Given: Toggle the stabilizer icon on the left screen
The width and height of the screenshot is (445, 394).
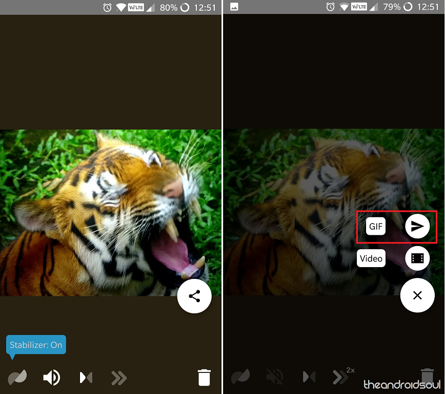Looking at the screenshot, I should pyautogui.click(x=17, y=378).
